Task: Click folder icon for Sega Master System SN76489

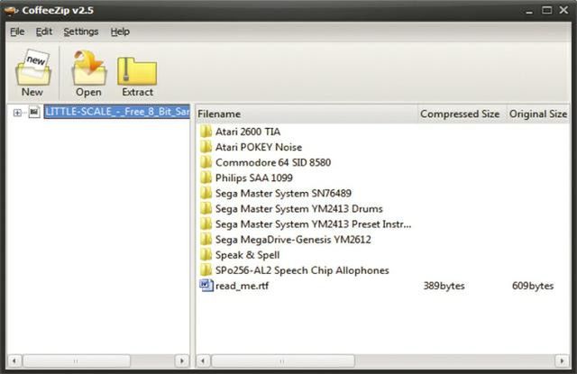Action: coord(206,193)
